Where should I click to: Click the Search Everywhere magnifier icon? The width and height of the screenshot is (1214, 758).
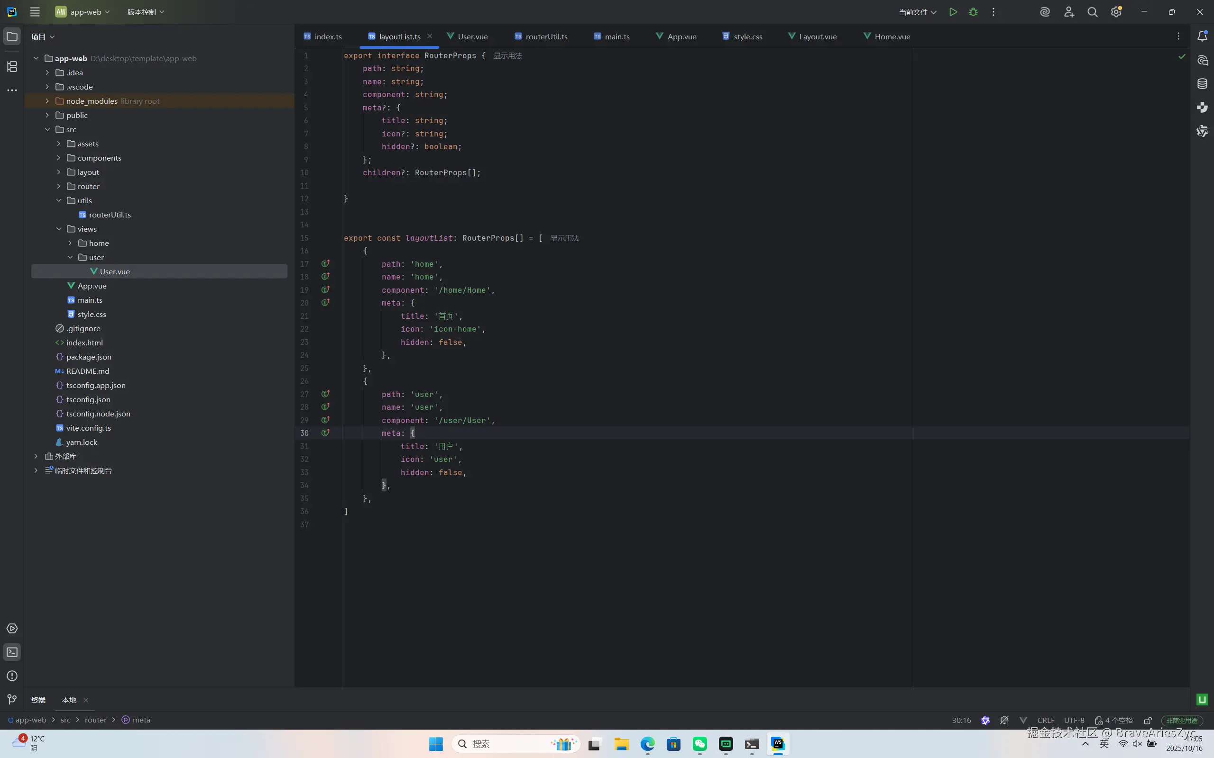pyautogui.click(x=1092, y=12)
